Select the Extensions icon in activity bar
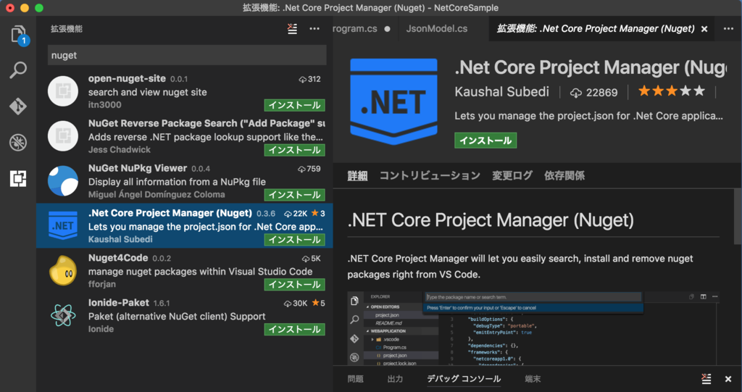This screenshot has width=742, height=392. 18,178
